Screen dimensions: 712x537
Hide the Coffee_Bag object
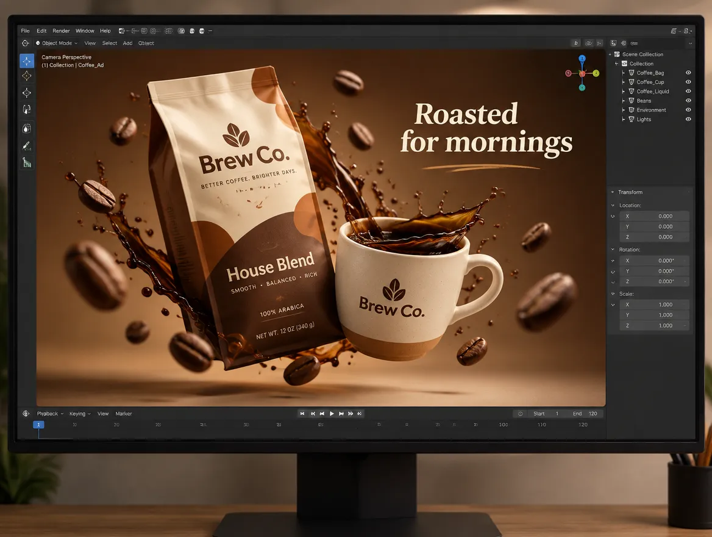[x=688, y=73]
